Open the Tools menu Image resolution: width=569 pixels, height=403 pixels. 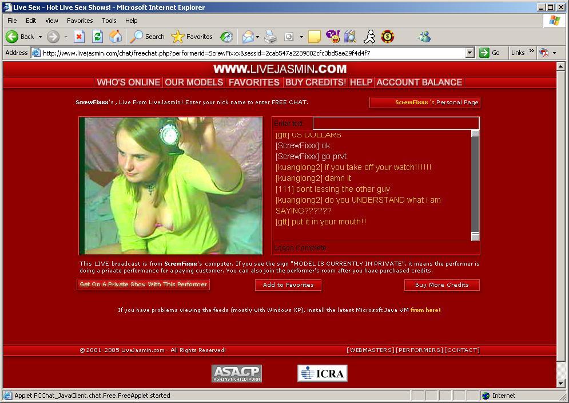pos(109,21)
